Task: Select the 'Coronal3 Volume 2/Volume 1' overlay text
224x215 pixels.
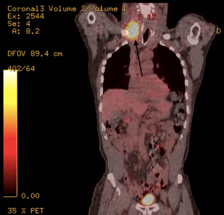Action: coord(67,9)
